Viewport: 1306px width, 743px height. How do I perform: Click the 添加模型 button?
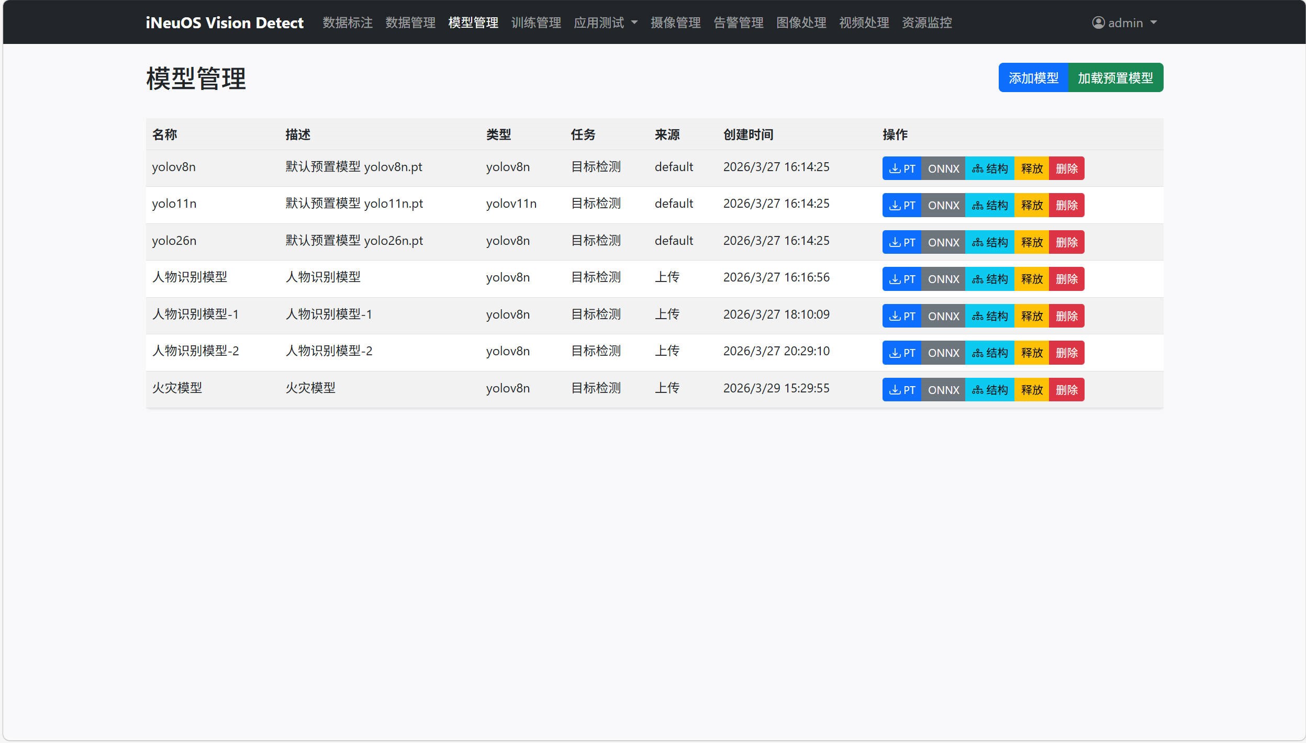click(x=1033, y=77)
